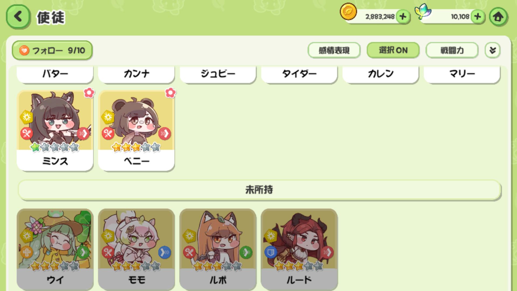Tap the pink flower badge on ベニー
This screenshot has width=517, height=291.
[170, 93]
